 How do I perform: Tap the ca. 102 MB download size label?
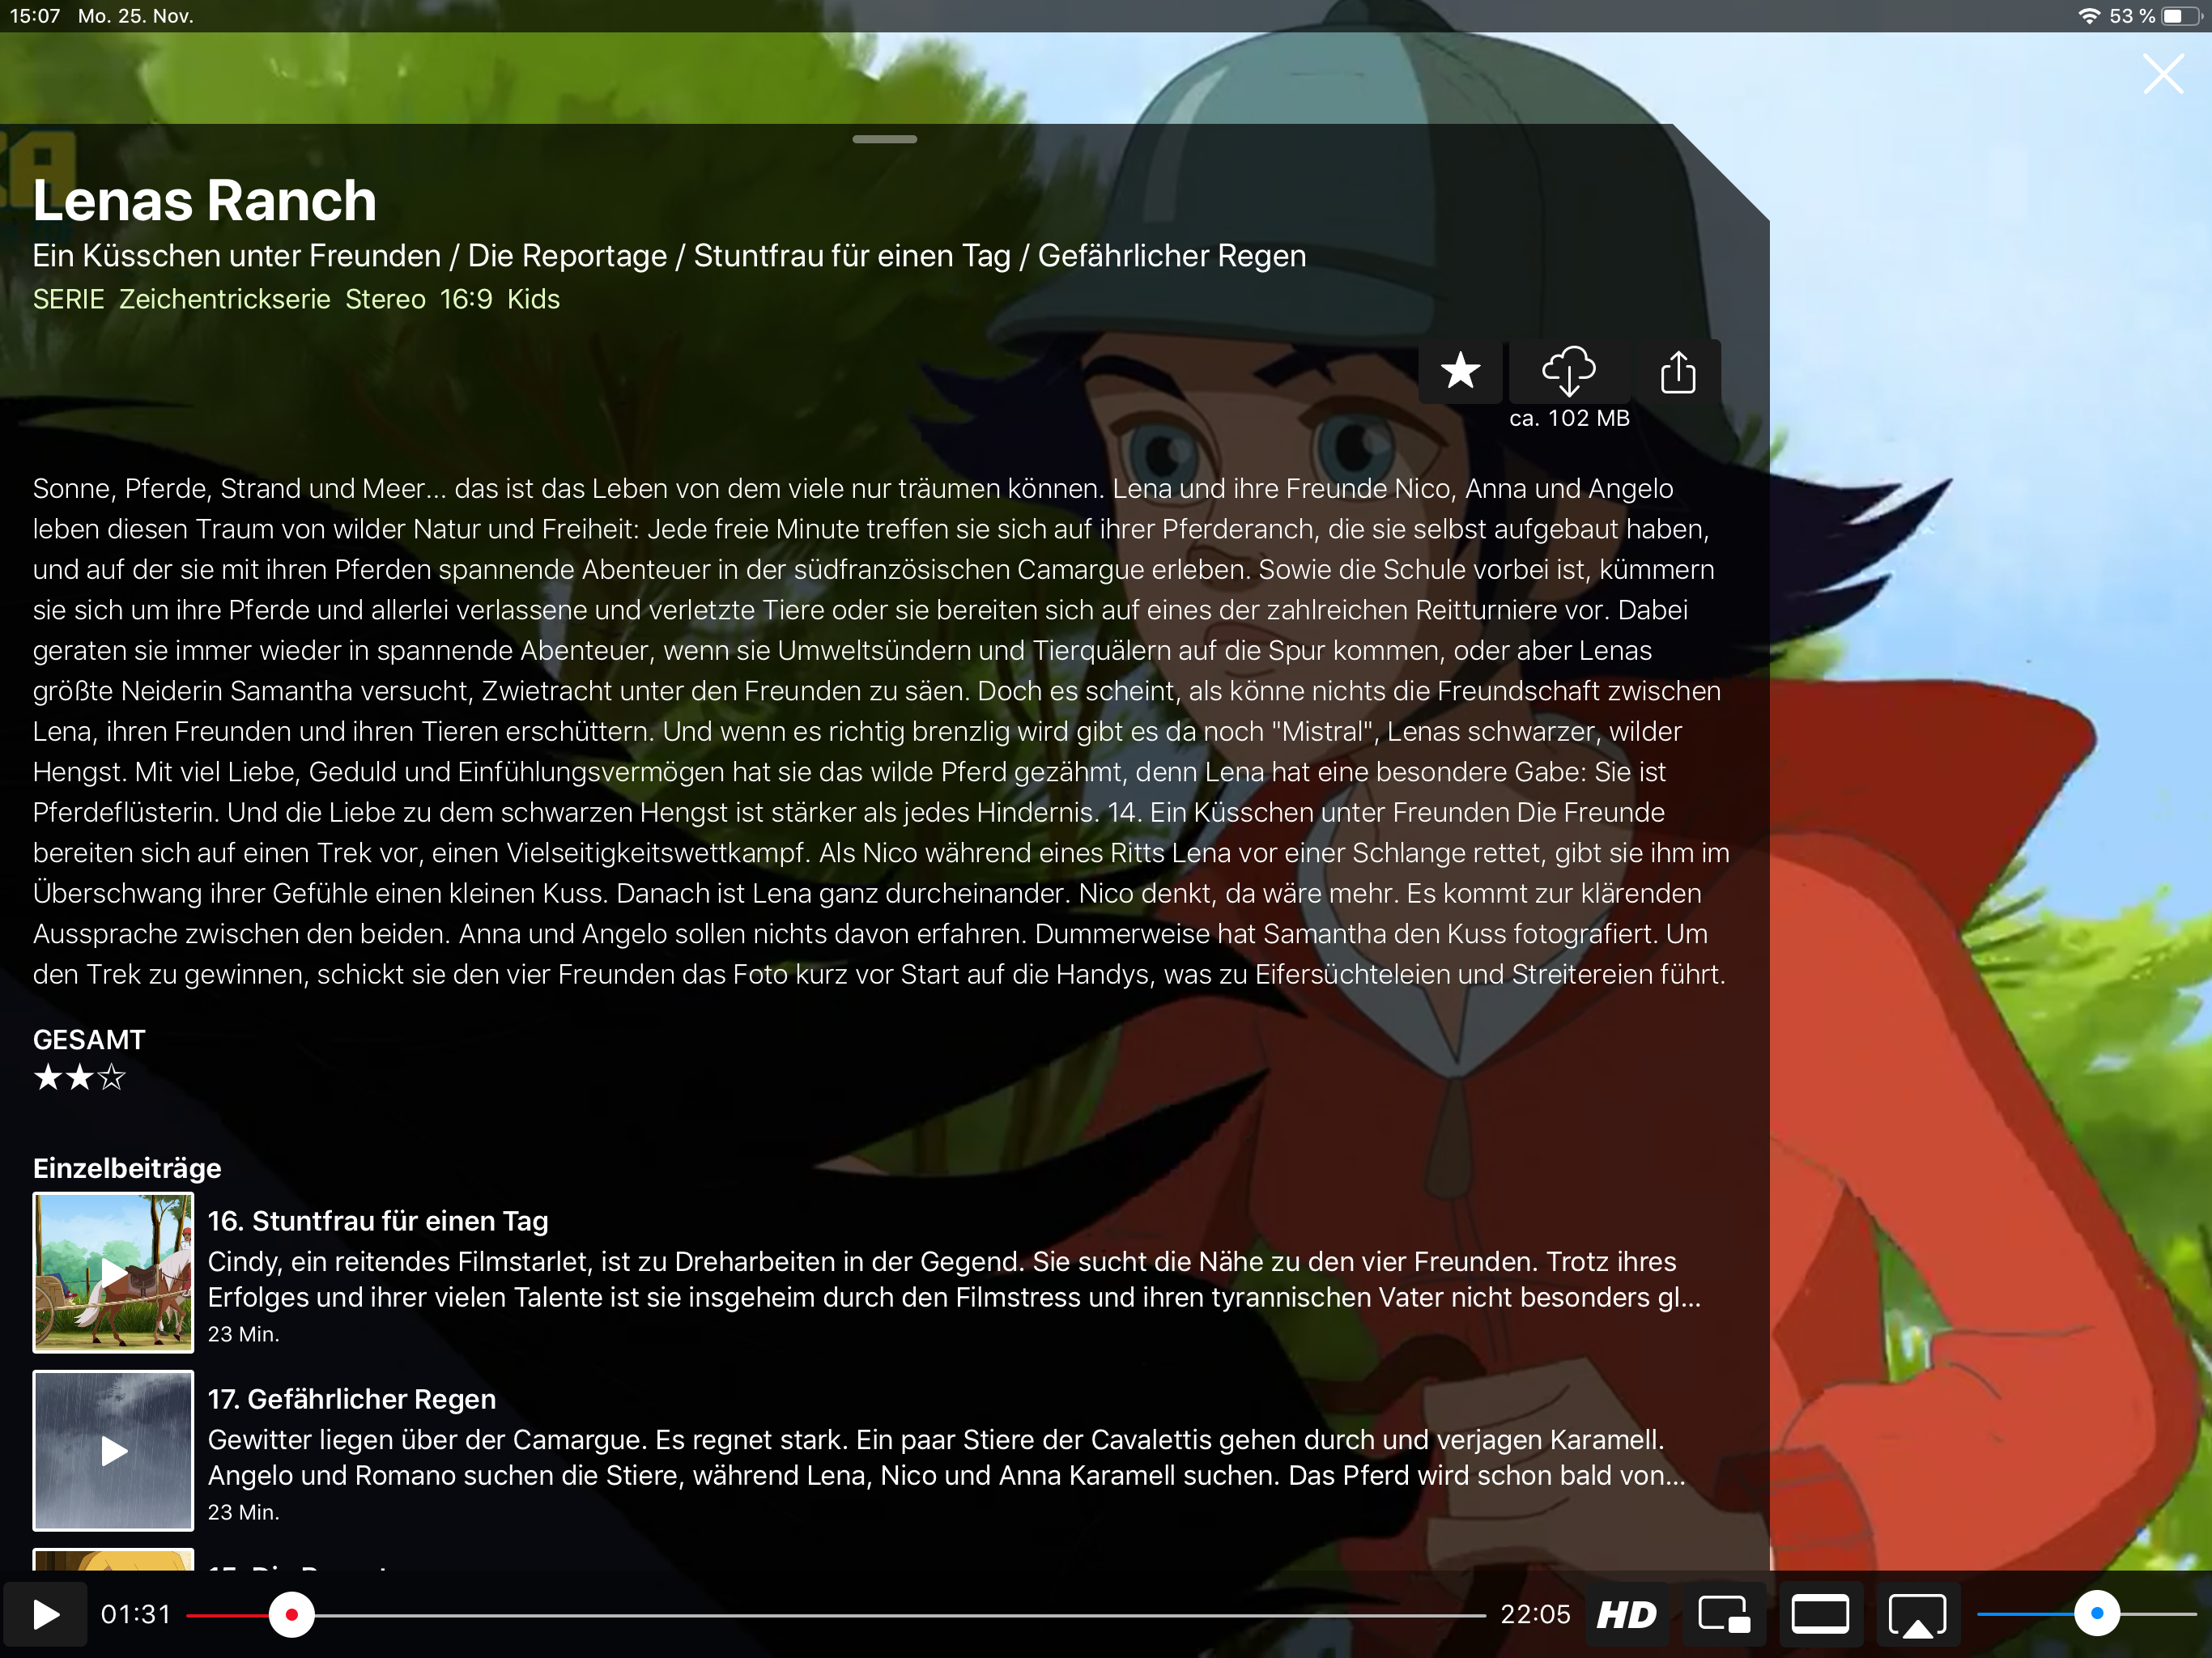coord(1569,418)
